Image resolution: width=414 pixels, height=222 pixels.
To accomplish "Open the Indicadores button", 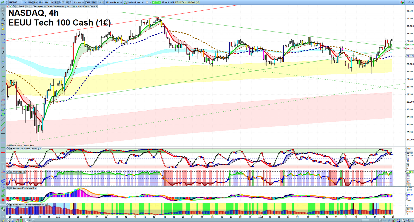I will pos(132,2).
